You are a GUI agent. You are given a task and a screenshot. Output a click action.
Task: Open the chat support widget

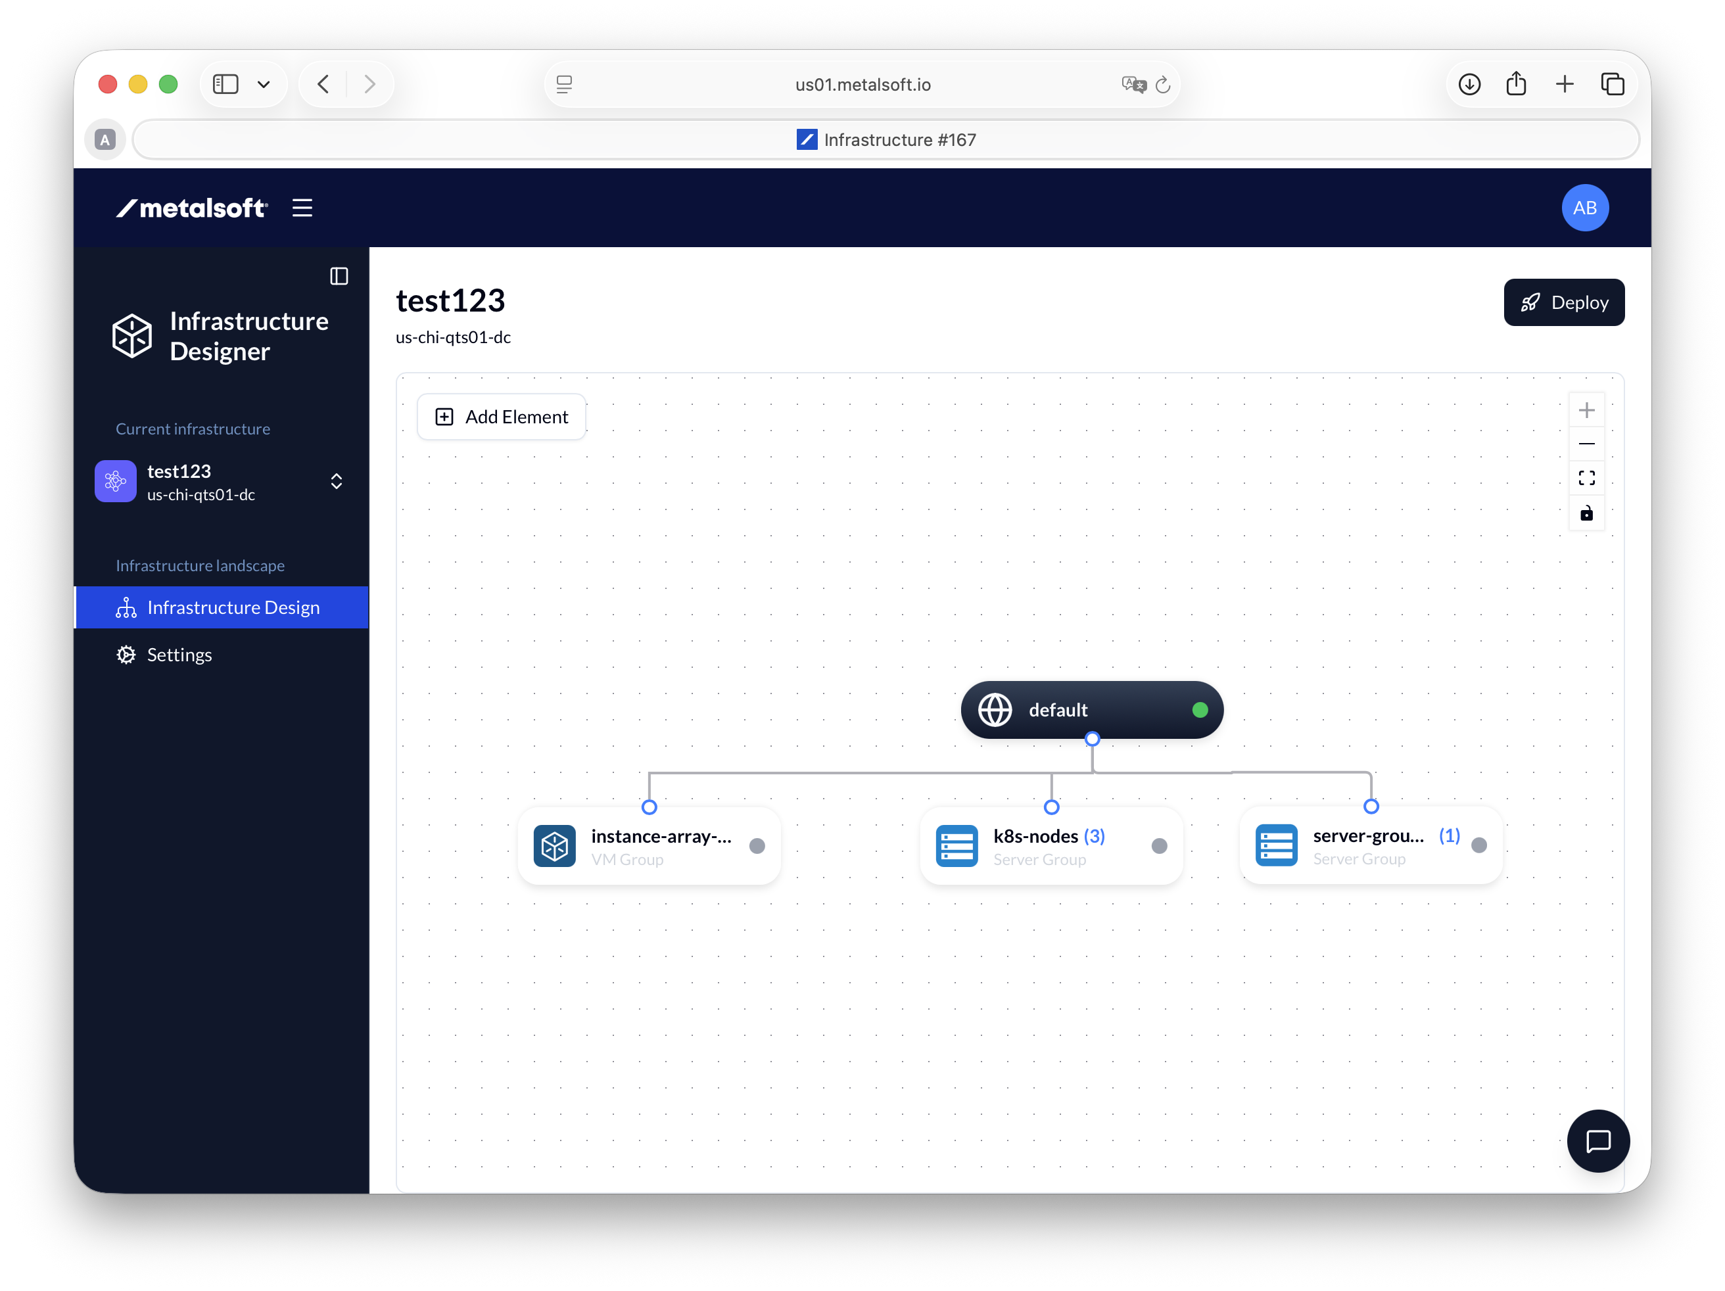tap(1598, 1140)
